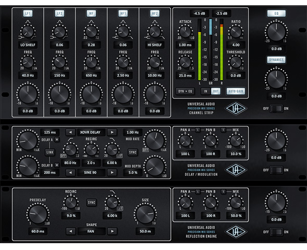Viewport: 307px width, 250px height.
Task: Click the 4.00 ratio value field
Action: (x=236, y=45)
